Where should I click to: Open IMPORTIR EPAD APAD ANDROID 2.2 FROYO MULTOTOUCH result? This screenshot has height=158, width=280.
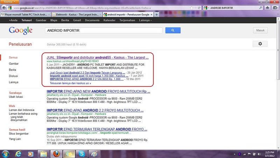[95, 110]
